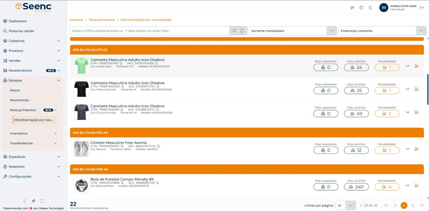Expand Transferências submenu
The image size is (429, 211).
point(34,143)
